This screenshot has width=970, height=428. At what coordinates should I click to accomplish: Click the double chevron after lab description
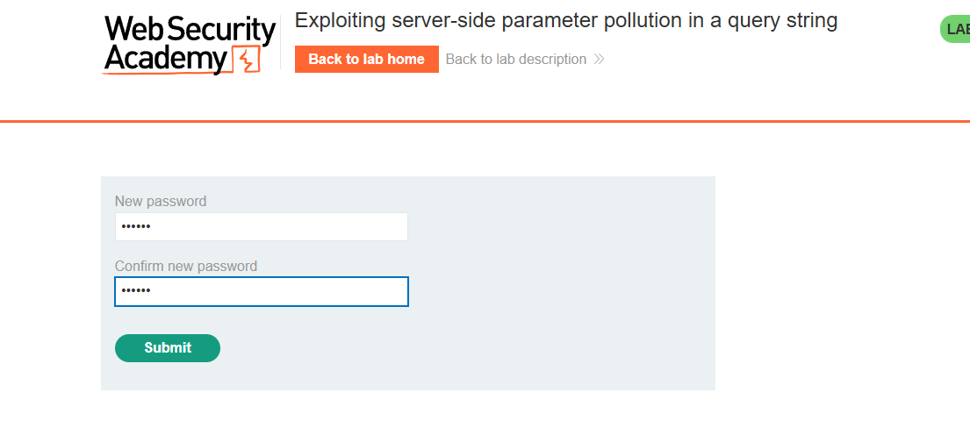pyautogui.click(x=599, y=60)
